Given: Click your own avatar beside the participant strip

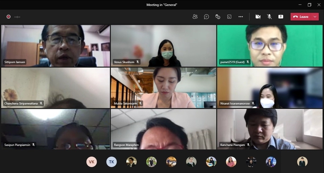Looking at the screenshot, I should tap(302, 162).
